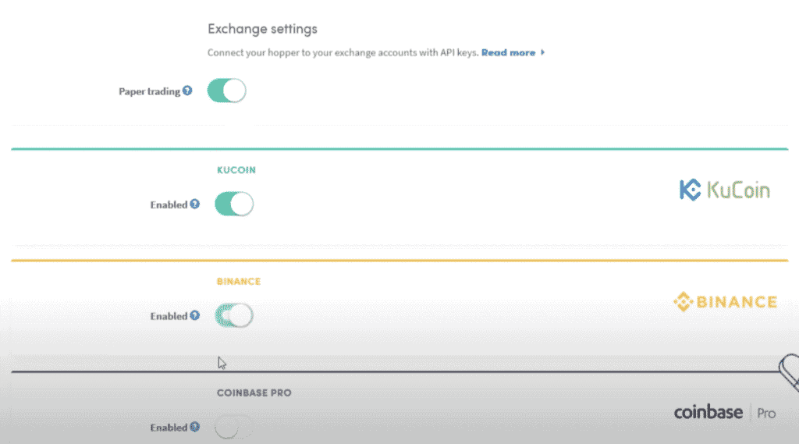The width and height of the screenshot is (799, 444).
Task: Click the KuCoin Enabled help icon
Action: point(194,204)
